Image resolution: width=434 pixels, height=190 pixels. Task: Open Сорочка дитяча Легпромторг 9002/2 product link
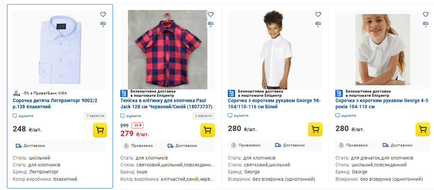pyautogui.click(x=55, y=103)
